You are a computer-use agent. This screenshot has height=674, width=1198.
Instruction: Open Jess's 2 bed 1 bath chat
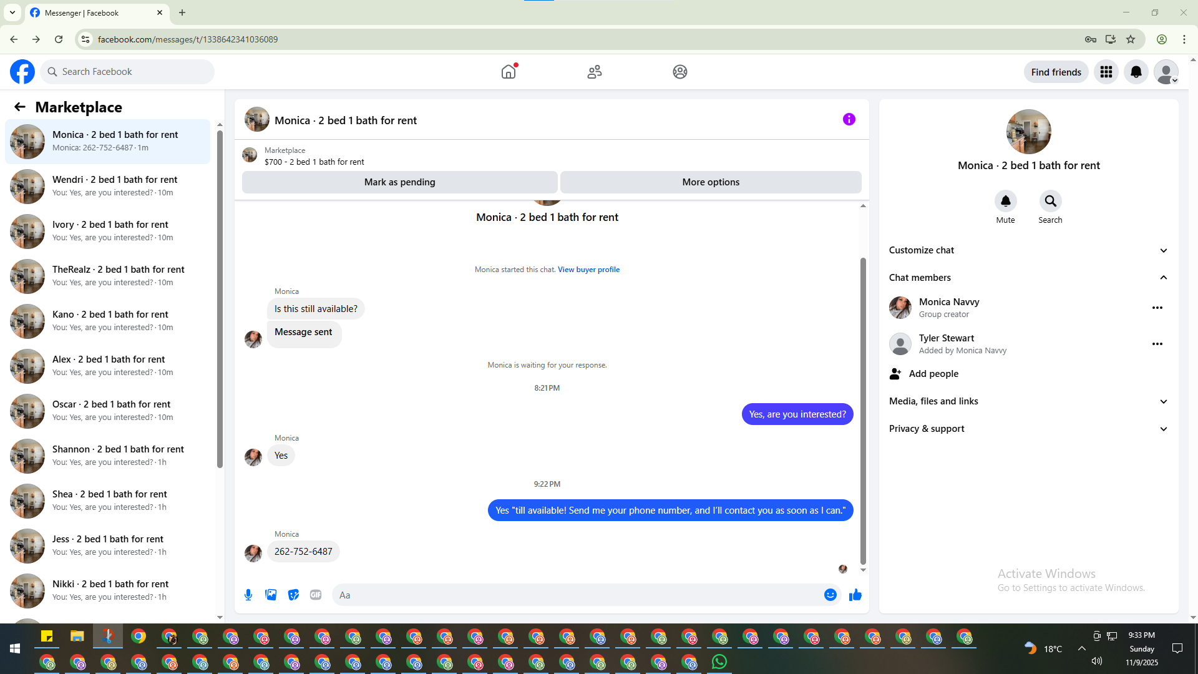[107, 546]
